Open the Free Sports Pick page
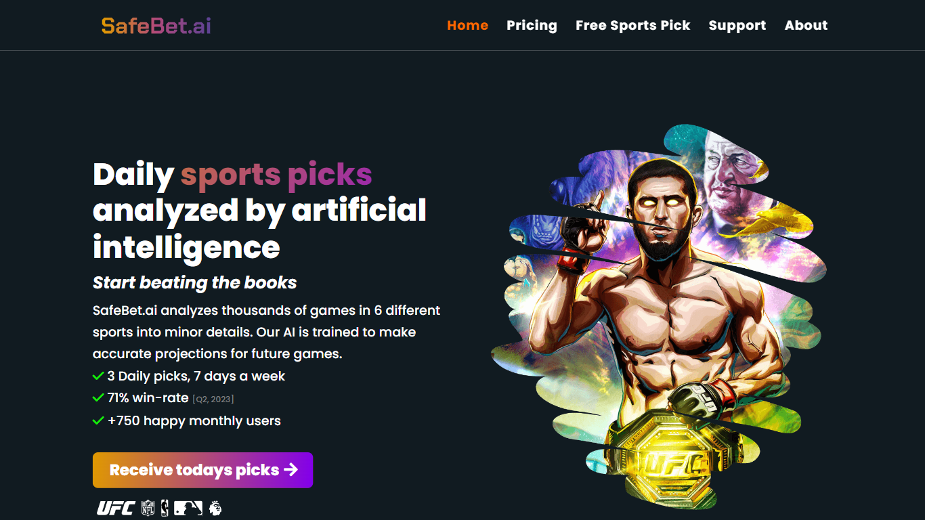 click(x=632, y=26)
